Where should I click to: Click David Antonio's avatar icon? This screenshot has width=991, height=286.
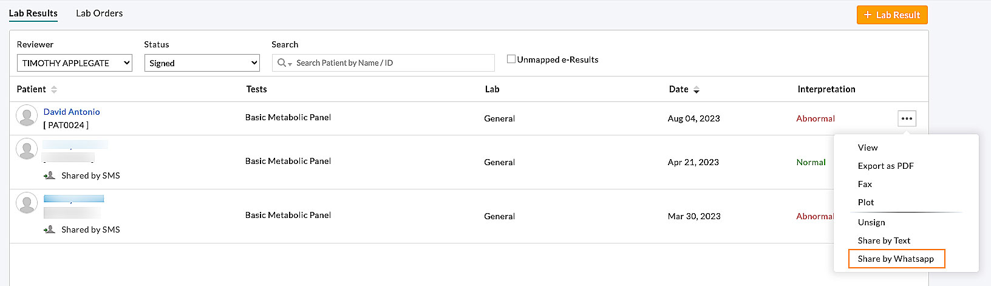pos(27,115)
